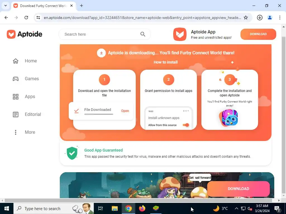Open the notification center icon
Screen dimensions: 286x214
coord(277,209)
